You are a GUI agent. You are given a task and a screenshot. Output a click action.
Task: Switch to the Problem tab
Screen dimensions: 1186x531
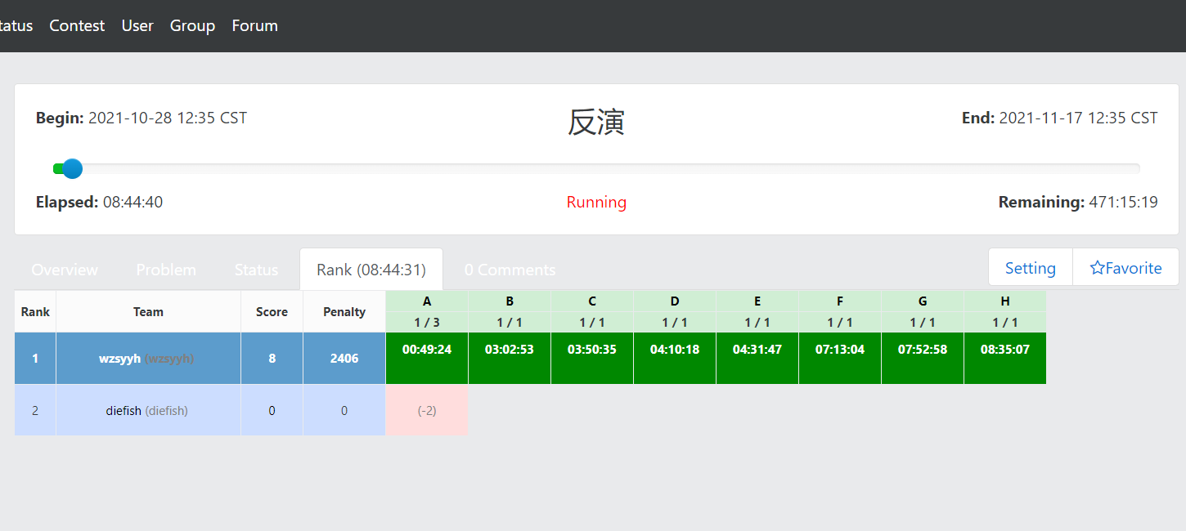point(166,270)
